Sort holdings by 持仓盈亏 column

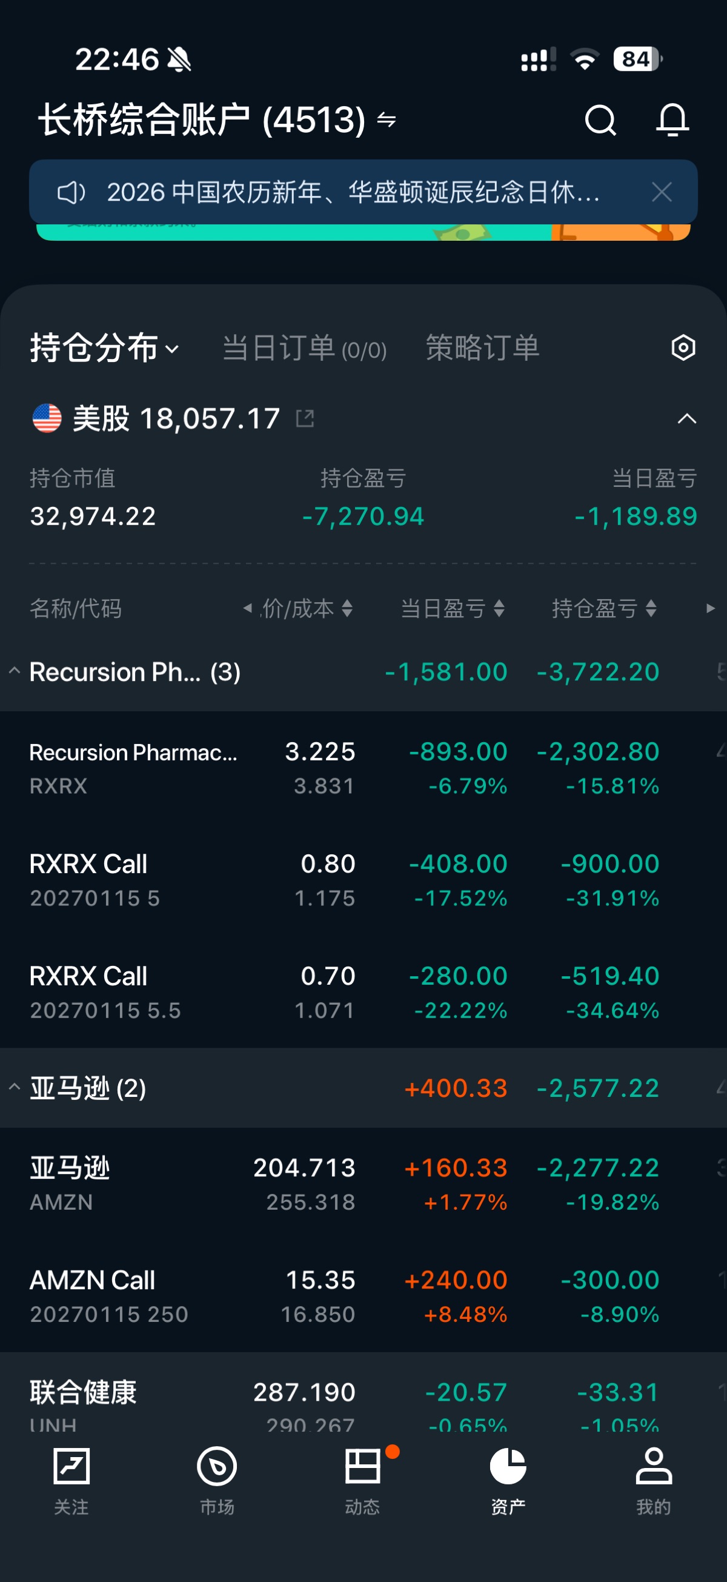pos(604,609)
